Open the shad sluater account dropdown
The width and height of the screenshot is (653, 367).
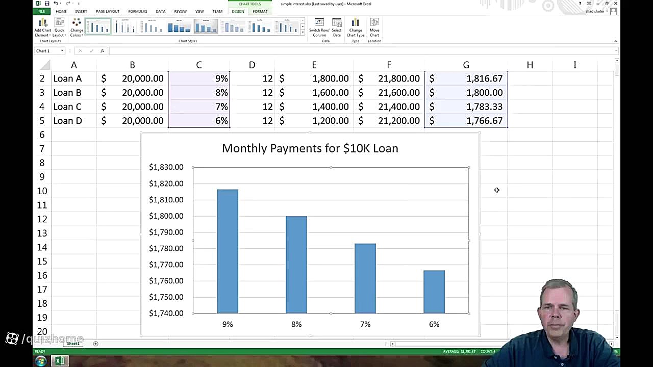(597, 11)
